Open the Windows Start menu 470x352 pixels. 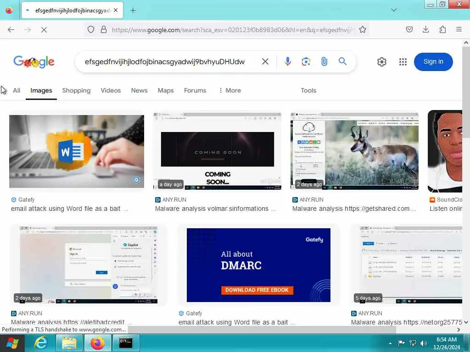pyautogui.click(x=11, y=343)
